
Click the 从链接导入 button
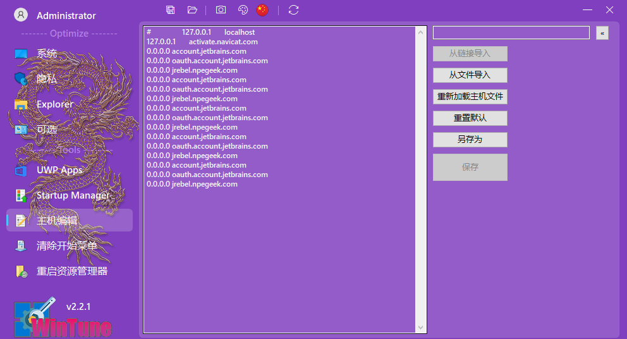470,54
